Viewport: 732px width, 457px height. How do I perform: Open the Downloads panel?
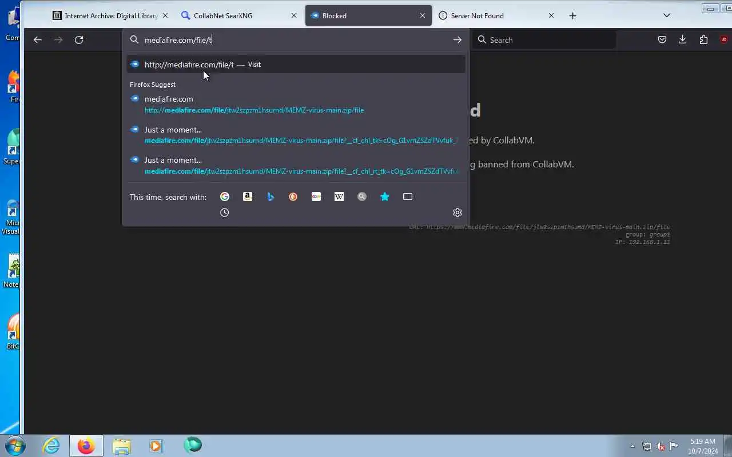click(682, 40)
